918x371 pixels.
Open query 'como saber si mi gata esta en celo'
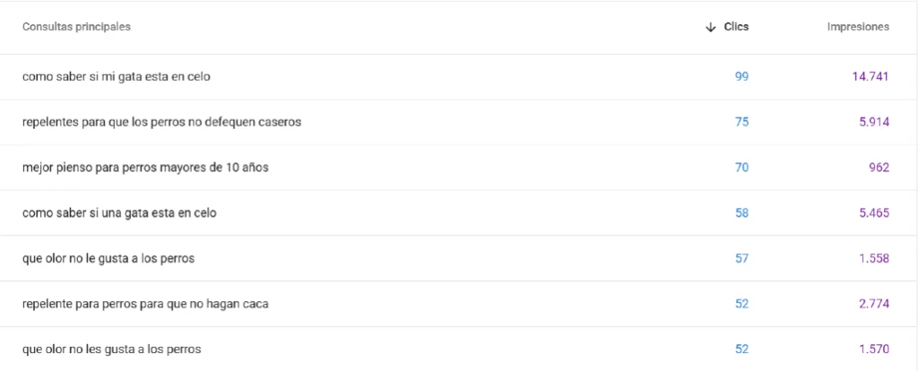pos(117,77)
